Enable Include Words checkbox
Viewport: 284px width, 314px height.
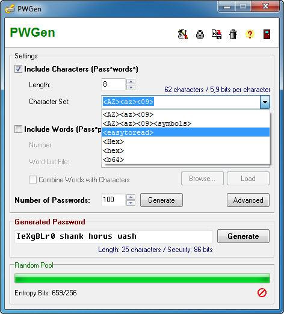tap(18, 129)
